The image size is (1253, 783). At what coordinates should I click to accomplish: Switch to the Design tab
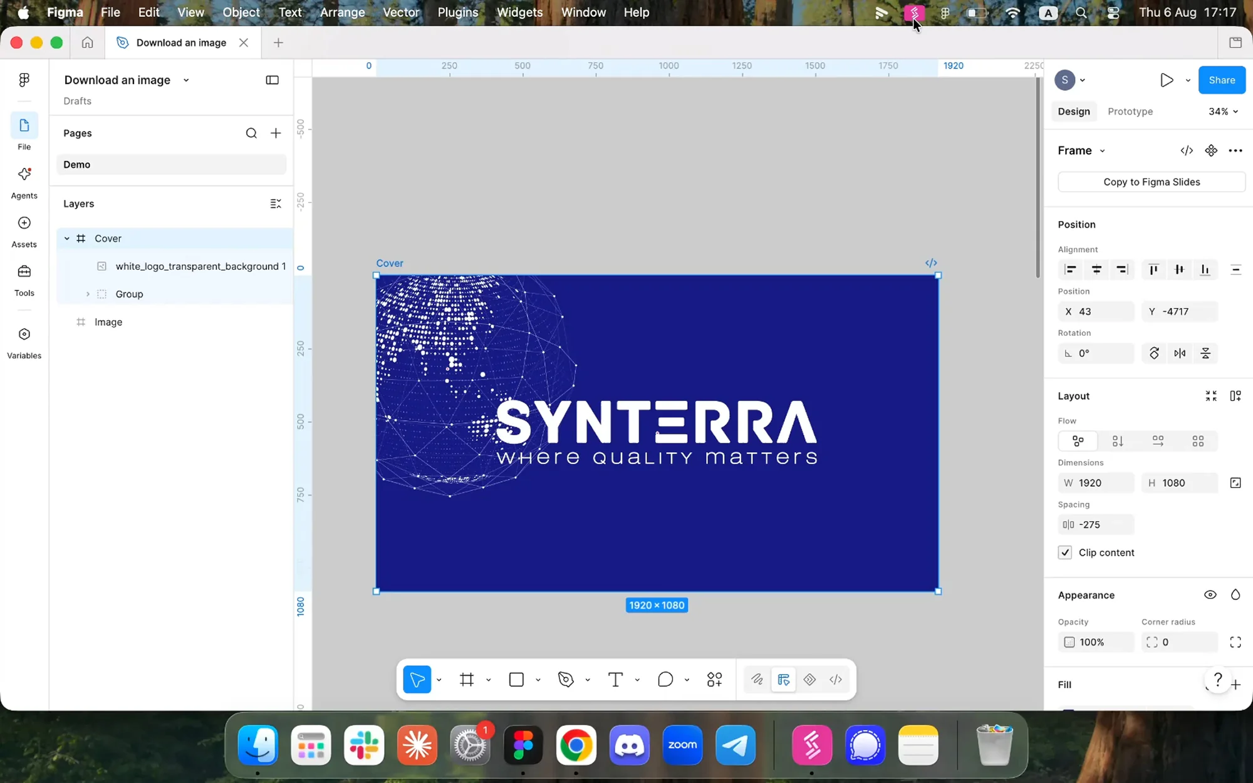click(1074, 111)
